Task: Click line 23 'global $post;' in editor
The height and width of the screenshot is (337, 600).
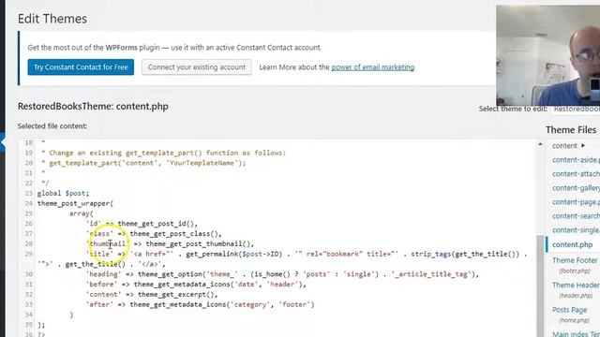Action: click(x=63, y=194)
